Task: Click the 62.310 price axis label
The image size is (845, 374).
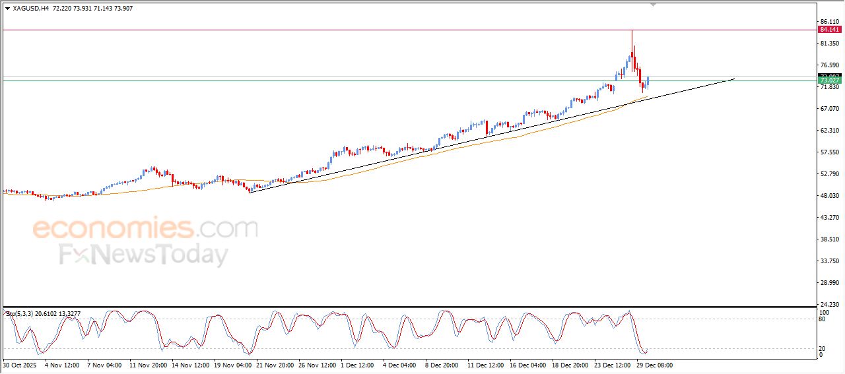Action: (x=829, y=131)
